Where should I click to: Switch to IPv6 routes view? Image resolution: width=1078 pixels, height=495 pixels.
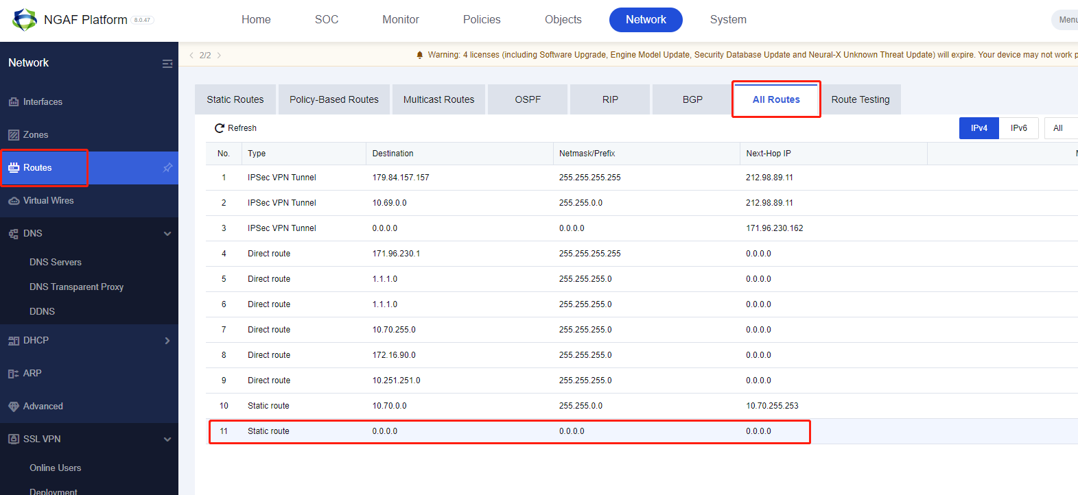pos(1019,128)
